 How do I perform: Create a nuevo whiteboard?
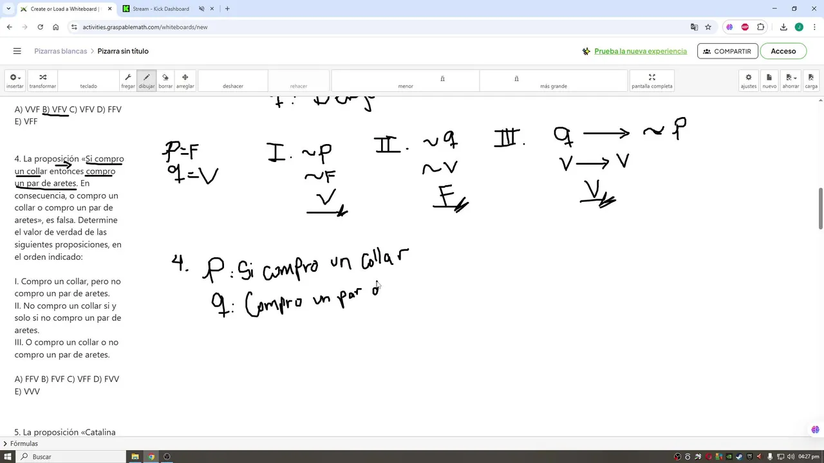pos(769,81)
